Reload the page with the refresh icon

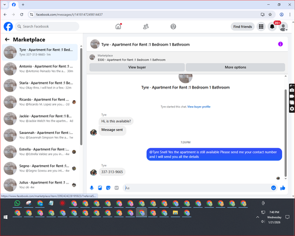pos(22,15)
